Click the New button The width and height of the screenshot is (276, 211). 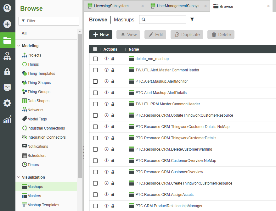(101, 35)
